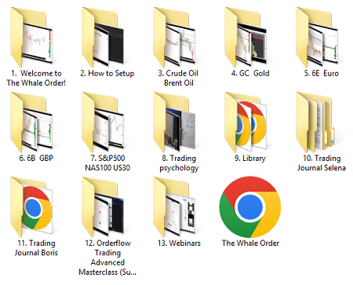
Task: Open the '7. S&P500 NAS100 US30' folder icon
Action: 103,122
